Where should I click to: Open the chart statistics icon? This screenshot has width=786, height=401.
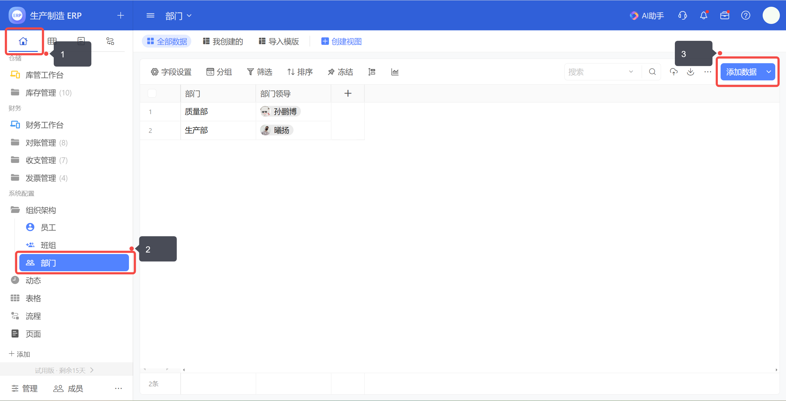[395, 72]
